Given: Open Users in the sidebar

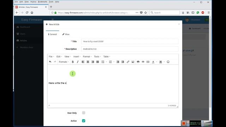Looking at the screenshot, I should click(x=21, y=34).
